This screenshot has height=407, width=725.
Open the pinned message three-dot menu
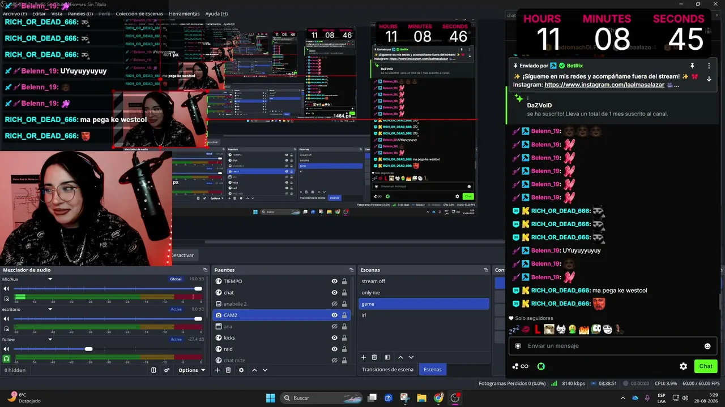tap(709, 66)
